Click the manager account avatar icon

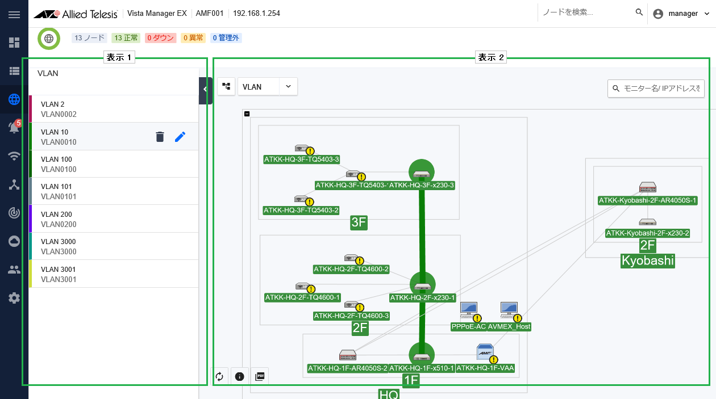(x=658, y=14)
